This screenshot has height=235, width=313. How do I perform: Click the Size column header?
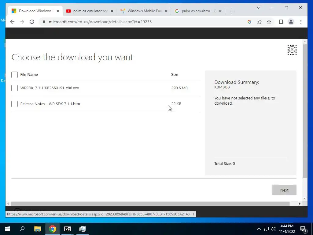pos(175,75)
